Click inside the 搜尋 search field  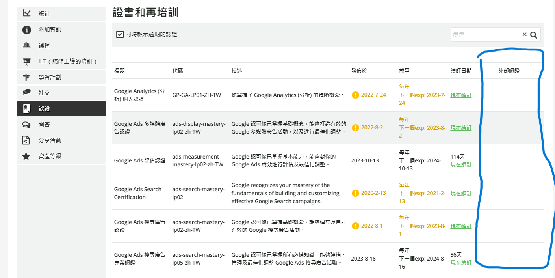(486, 35)
